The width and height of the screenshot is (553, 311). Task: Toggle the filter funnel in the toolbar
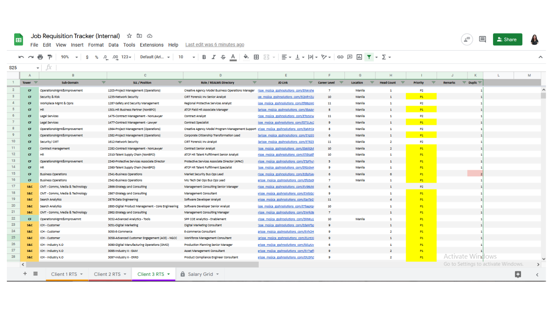click(x=369, y=57)
